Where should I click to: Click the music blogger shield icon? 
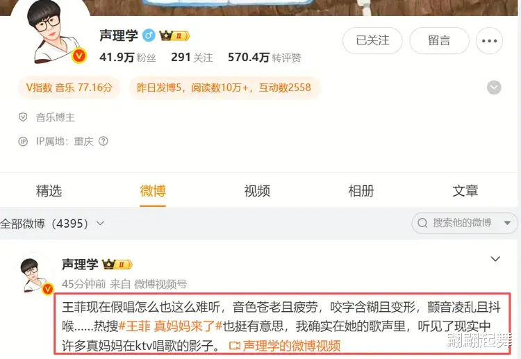click(23, 117)
